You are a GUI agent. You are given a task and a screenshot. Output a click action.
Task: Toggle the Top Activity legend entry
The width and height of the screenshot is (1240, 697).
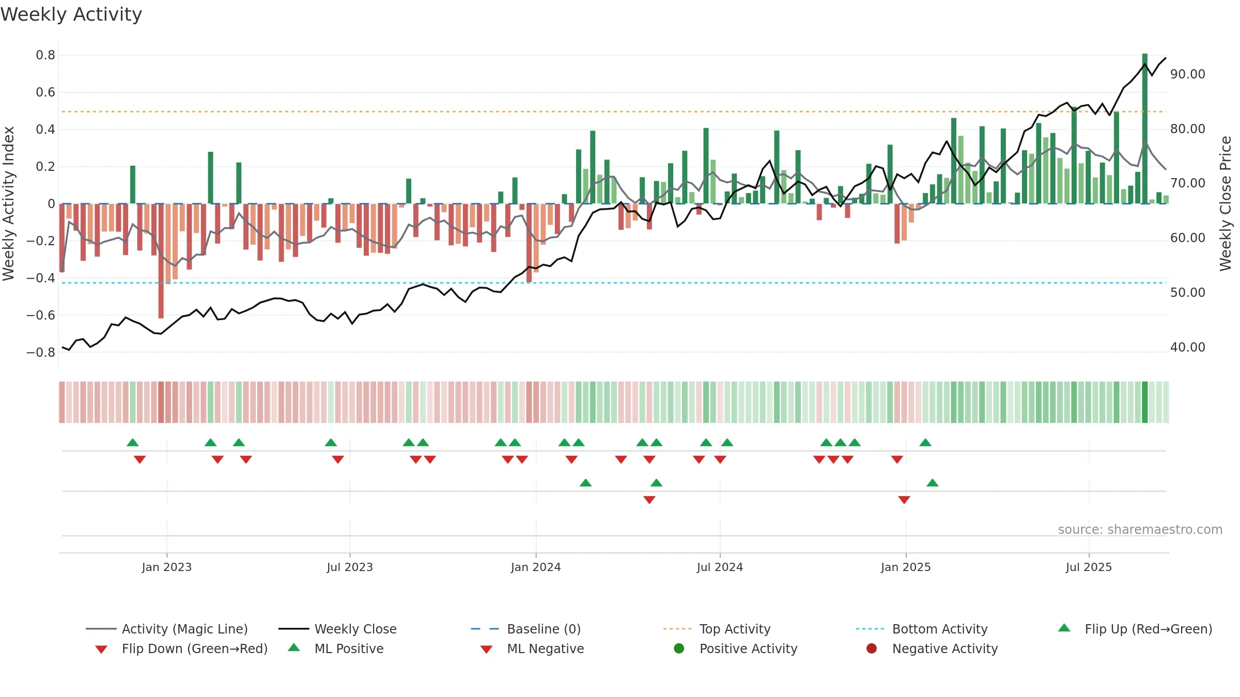click(x=717, y=629)
